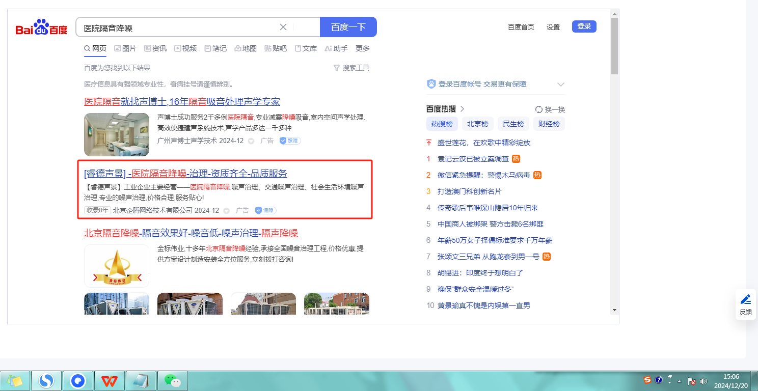Refresh hot searches with 换一换
The image size is (758, 391).
pos(550,109)
